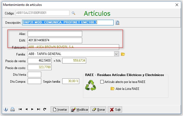Click Abrir la Lista RAEE link

coord(127,89)
